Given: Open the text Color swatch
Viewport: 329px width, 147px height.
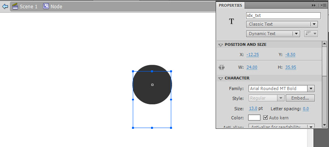Looking at the screenshot, I should click(254, 117).
